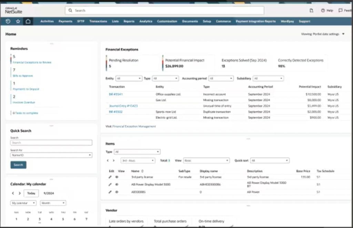Open the My calendar selector dropdown

[23, 203]
